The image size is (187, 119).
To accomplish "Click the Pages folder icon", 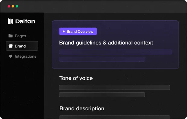I will point(11,36).
